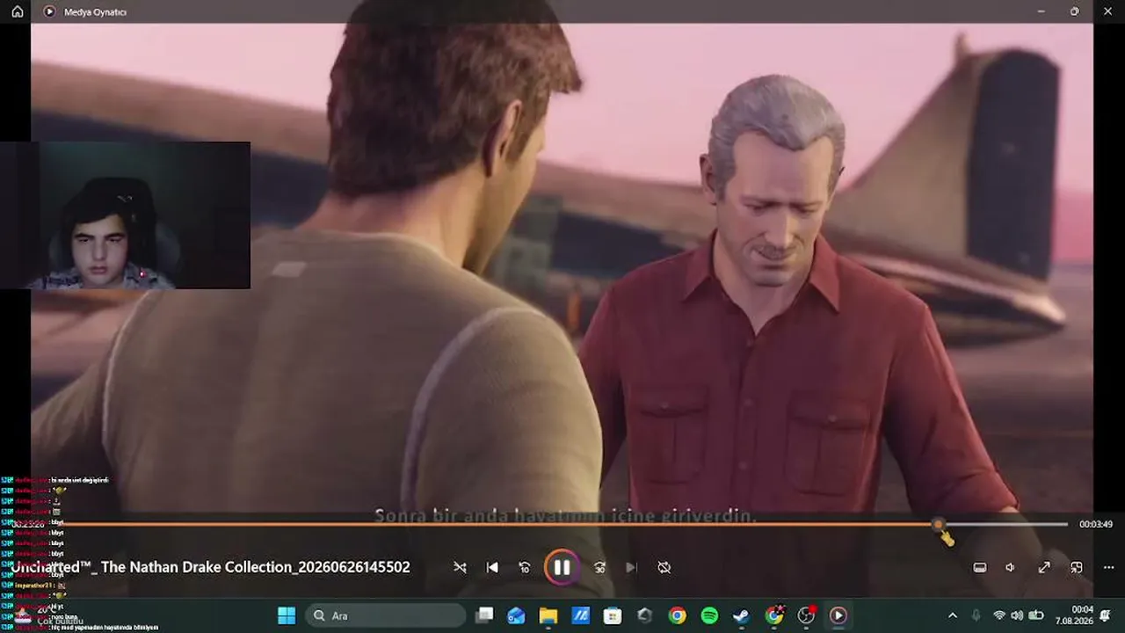Click the system tray speaker icon
The height and width of the screenshot is (633, 1125).
[1017, 615]
